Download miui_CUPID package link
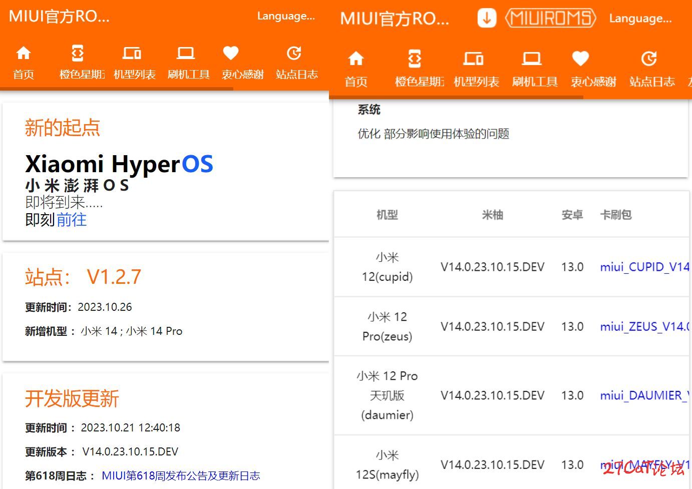The image size is (692, 489). (645, 267)
